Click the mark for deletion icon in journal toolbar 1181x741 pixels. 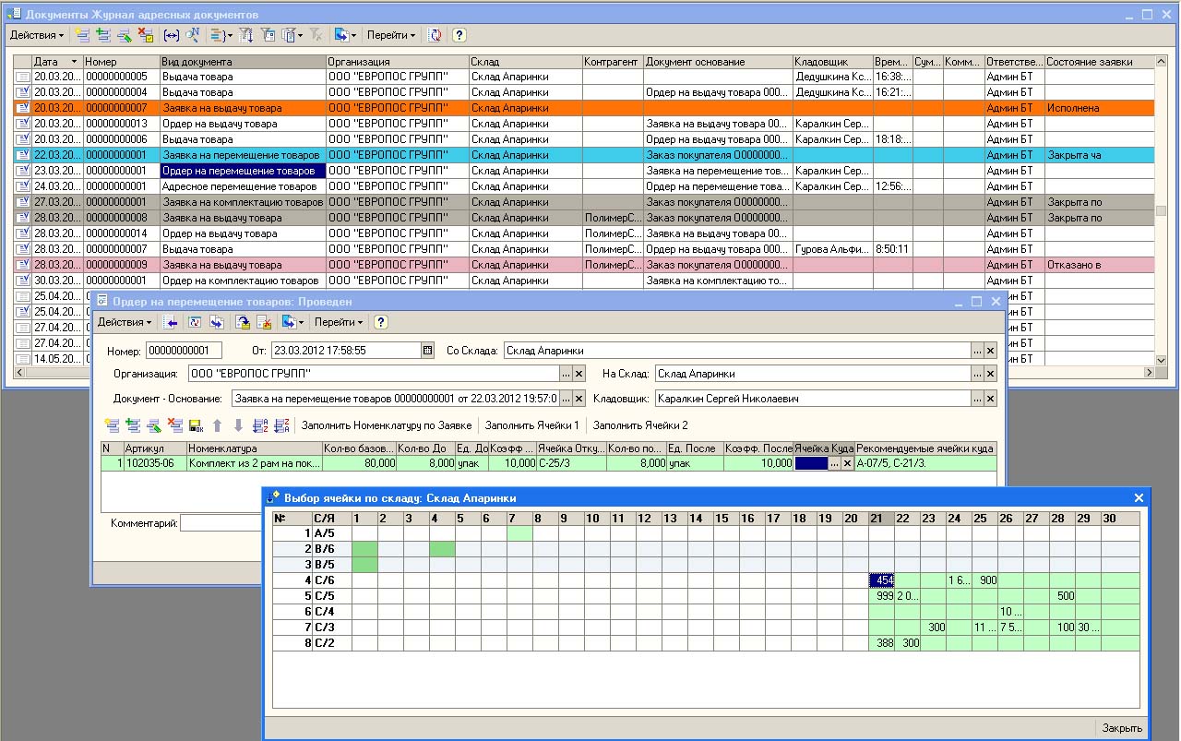[x=145, y=35]
